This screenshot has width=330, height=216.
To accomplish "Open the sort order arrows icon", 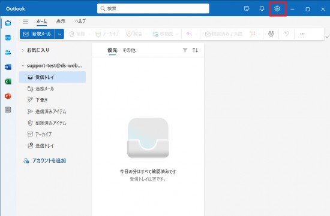I will pos(195,50).
